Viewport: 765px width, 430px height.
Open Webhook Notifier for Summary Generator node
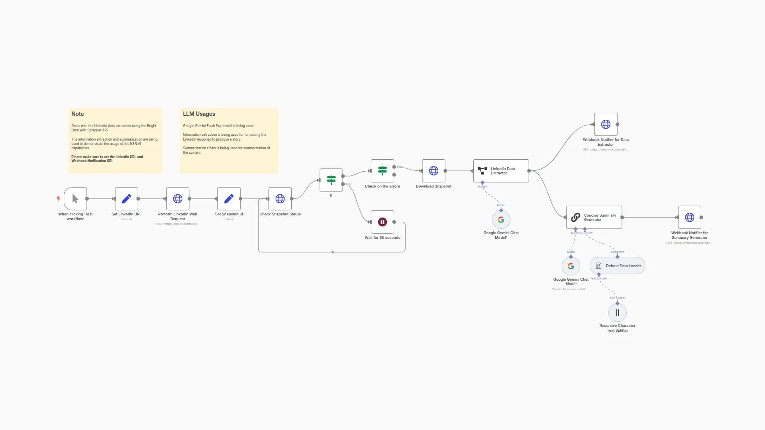coord(690,217)
